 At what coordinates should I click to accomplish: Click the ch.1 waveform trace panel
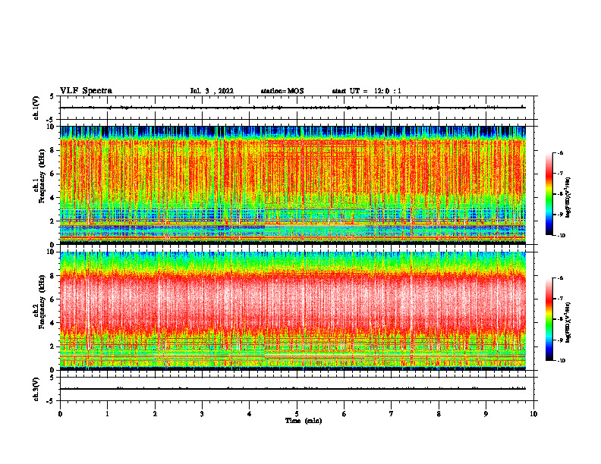(x=297, y=108)
